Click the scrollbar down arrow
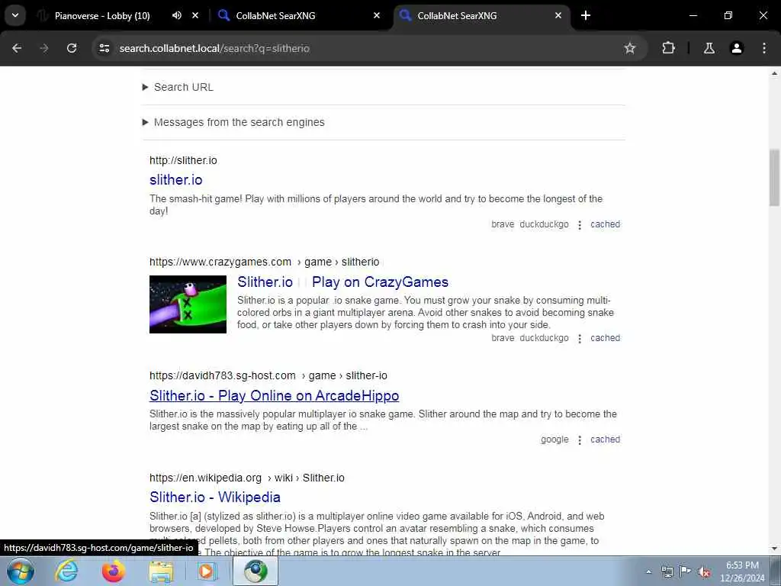781x586 pixels. (774, 549)
